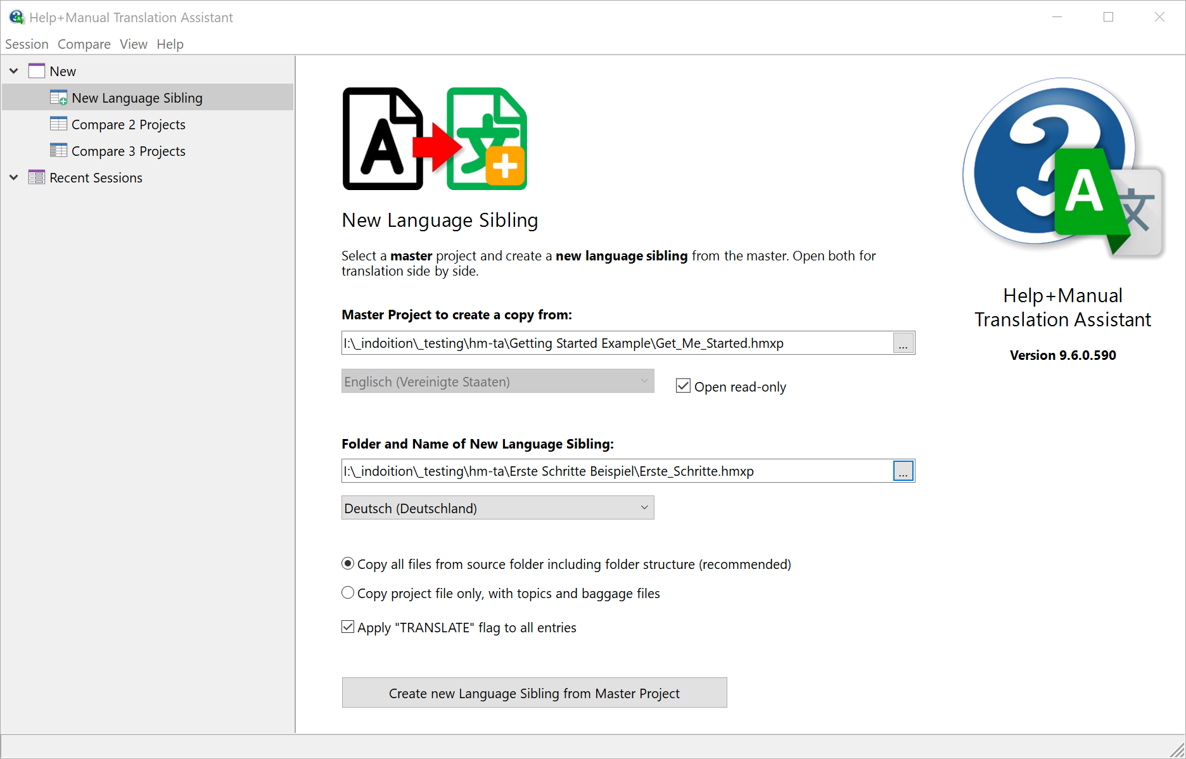Maximize the Translation Assistant window

coord(1108,17)
